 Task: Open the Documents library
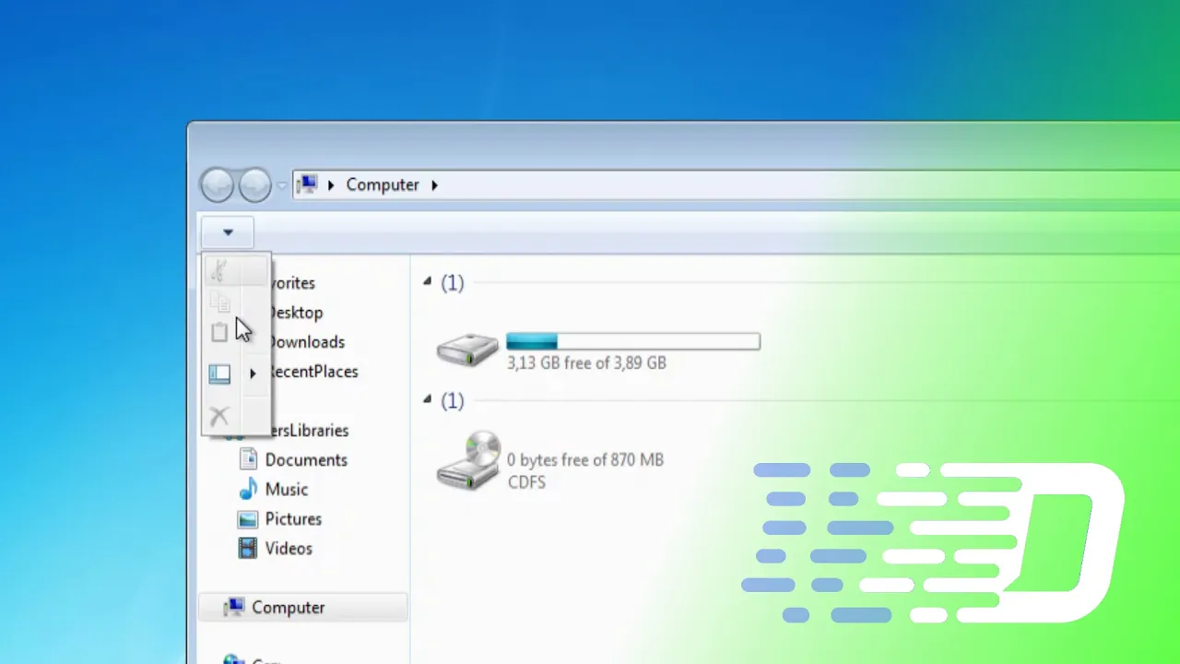pyautogui.click(x=306, y=460)
